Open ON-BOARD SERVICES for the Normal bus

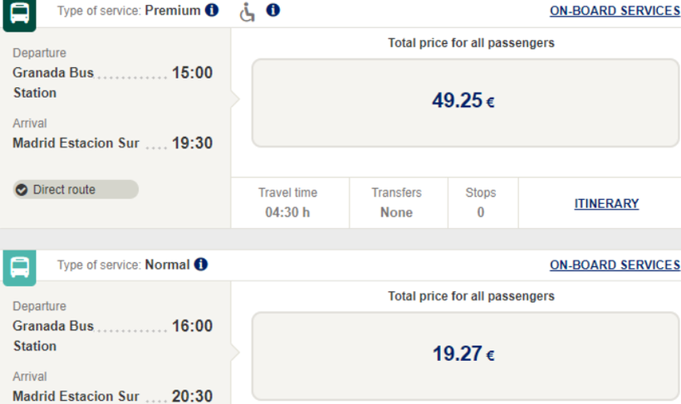[x=615, y=265]
